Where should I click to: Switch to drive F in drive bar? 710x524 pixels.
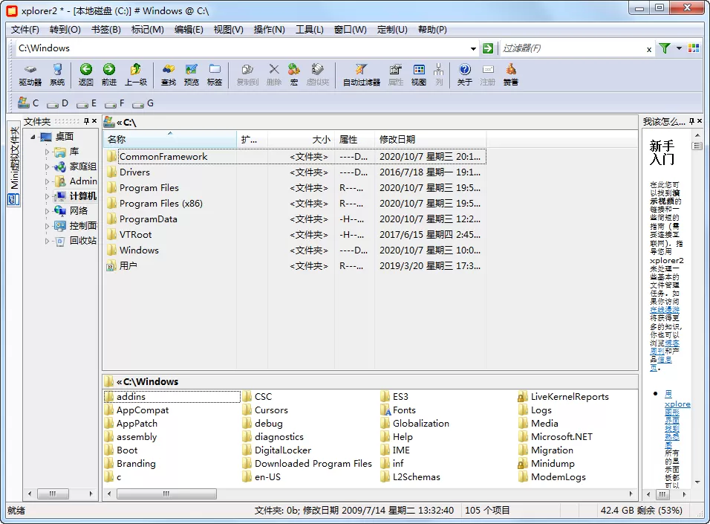pos(114,103)
